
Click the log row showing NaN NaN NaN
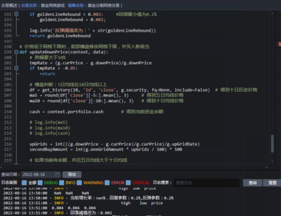[46, 193]
